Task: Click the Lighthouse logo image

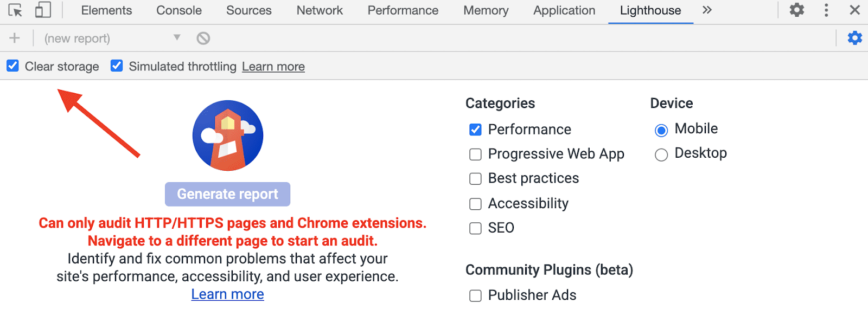Action: point(228,136)
